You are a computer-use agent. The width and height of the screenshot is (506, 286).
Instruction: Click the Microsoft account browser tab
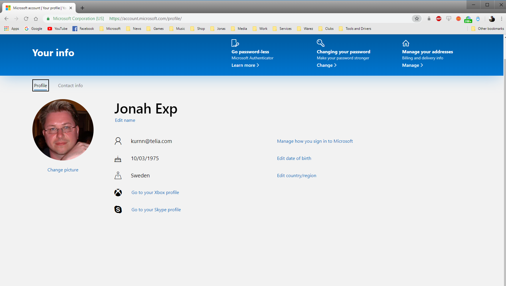coord(39,8)
